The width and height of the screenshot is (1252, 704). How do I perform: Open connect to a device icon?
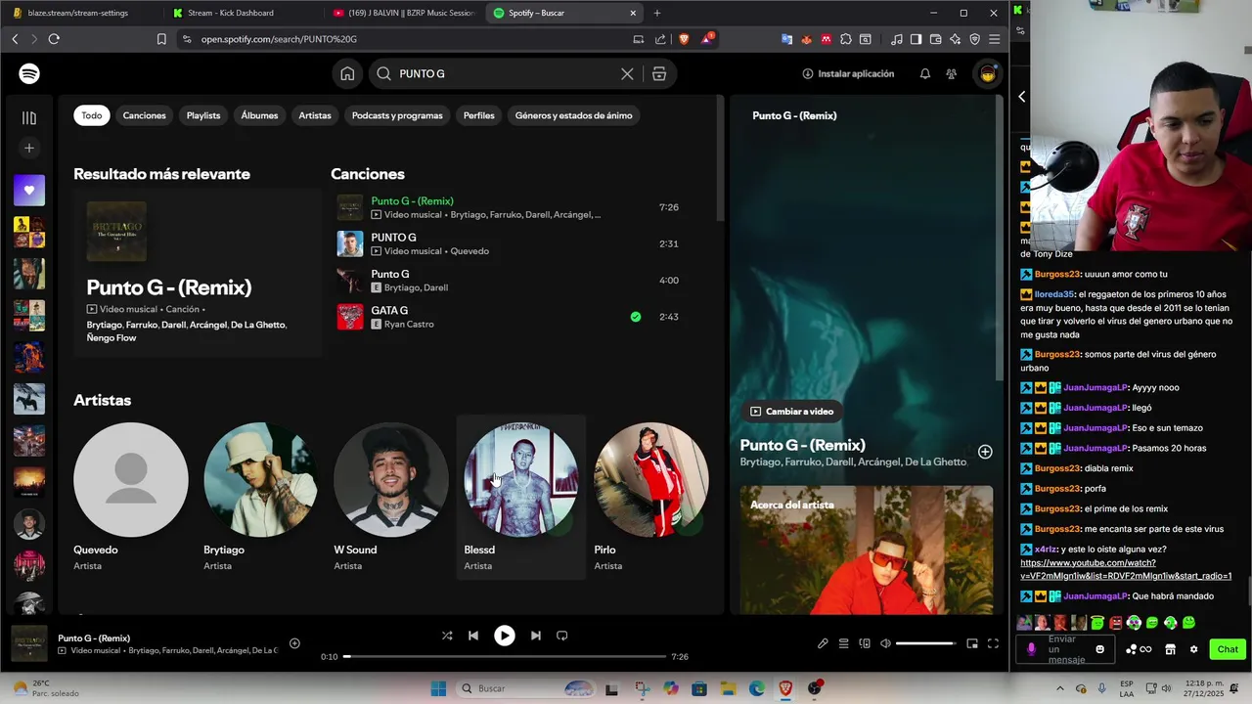[x=865, y=643]
